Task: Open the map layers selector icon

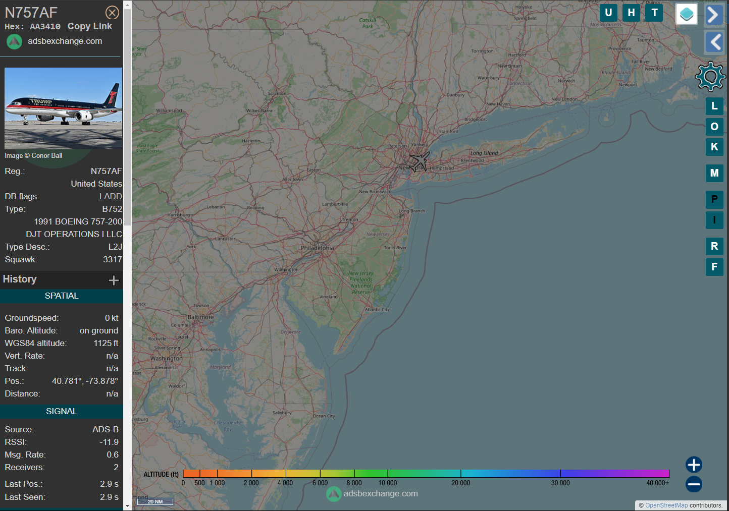Action: click(687, 14)
